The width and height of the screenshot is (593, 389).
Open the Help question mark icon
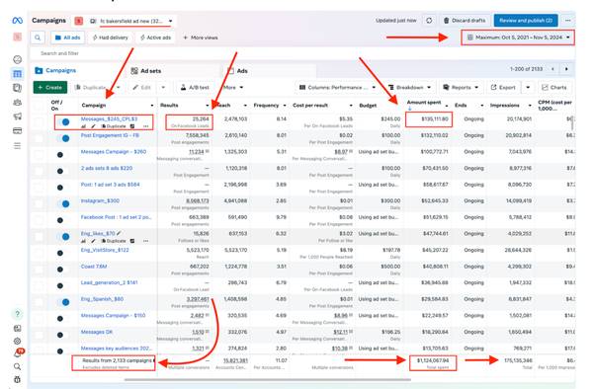pyautogui.click(x=18, y=313)
